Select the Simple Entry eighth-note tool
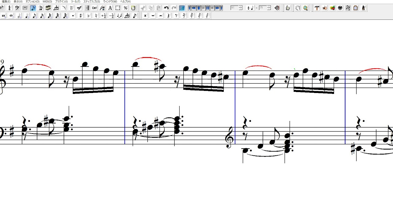 (33, 8)
